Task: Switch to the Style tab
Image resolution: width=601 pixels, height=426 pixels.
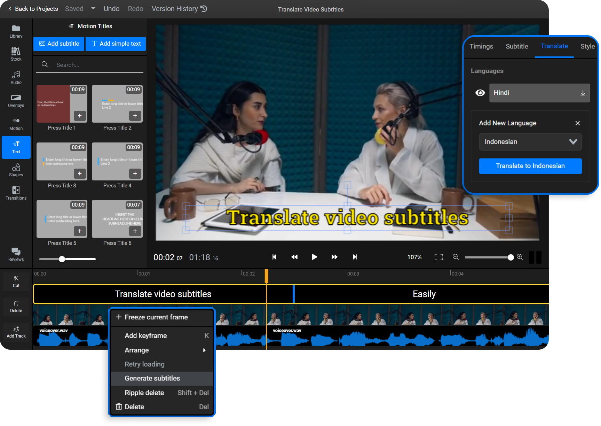Action: [x=587, y=46]
